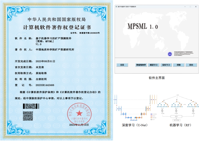
Task: Click the software name 基于机器学习的矿产预测软件 on certificate
Action: coord(53,38)
